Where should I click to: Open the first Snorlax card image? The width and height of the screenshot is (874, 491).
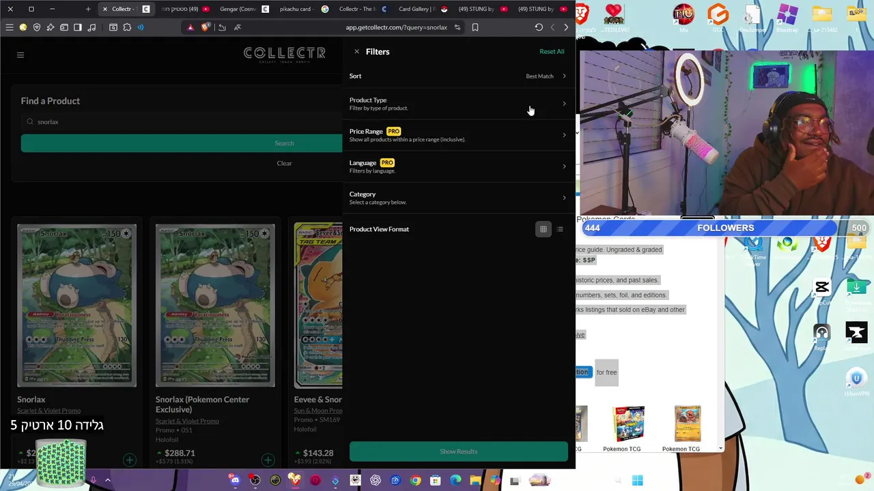click(x=76, y=306)
